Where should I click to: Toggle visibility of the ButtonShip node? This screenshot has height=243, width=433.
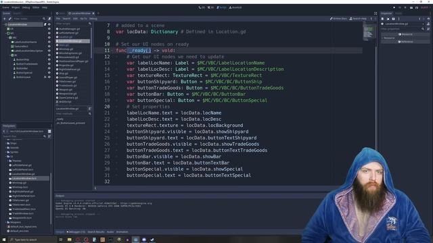tap(49, 59)
